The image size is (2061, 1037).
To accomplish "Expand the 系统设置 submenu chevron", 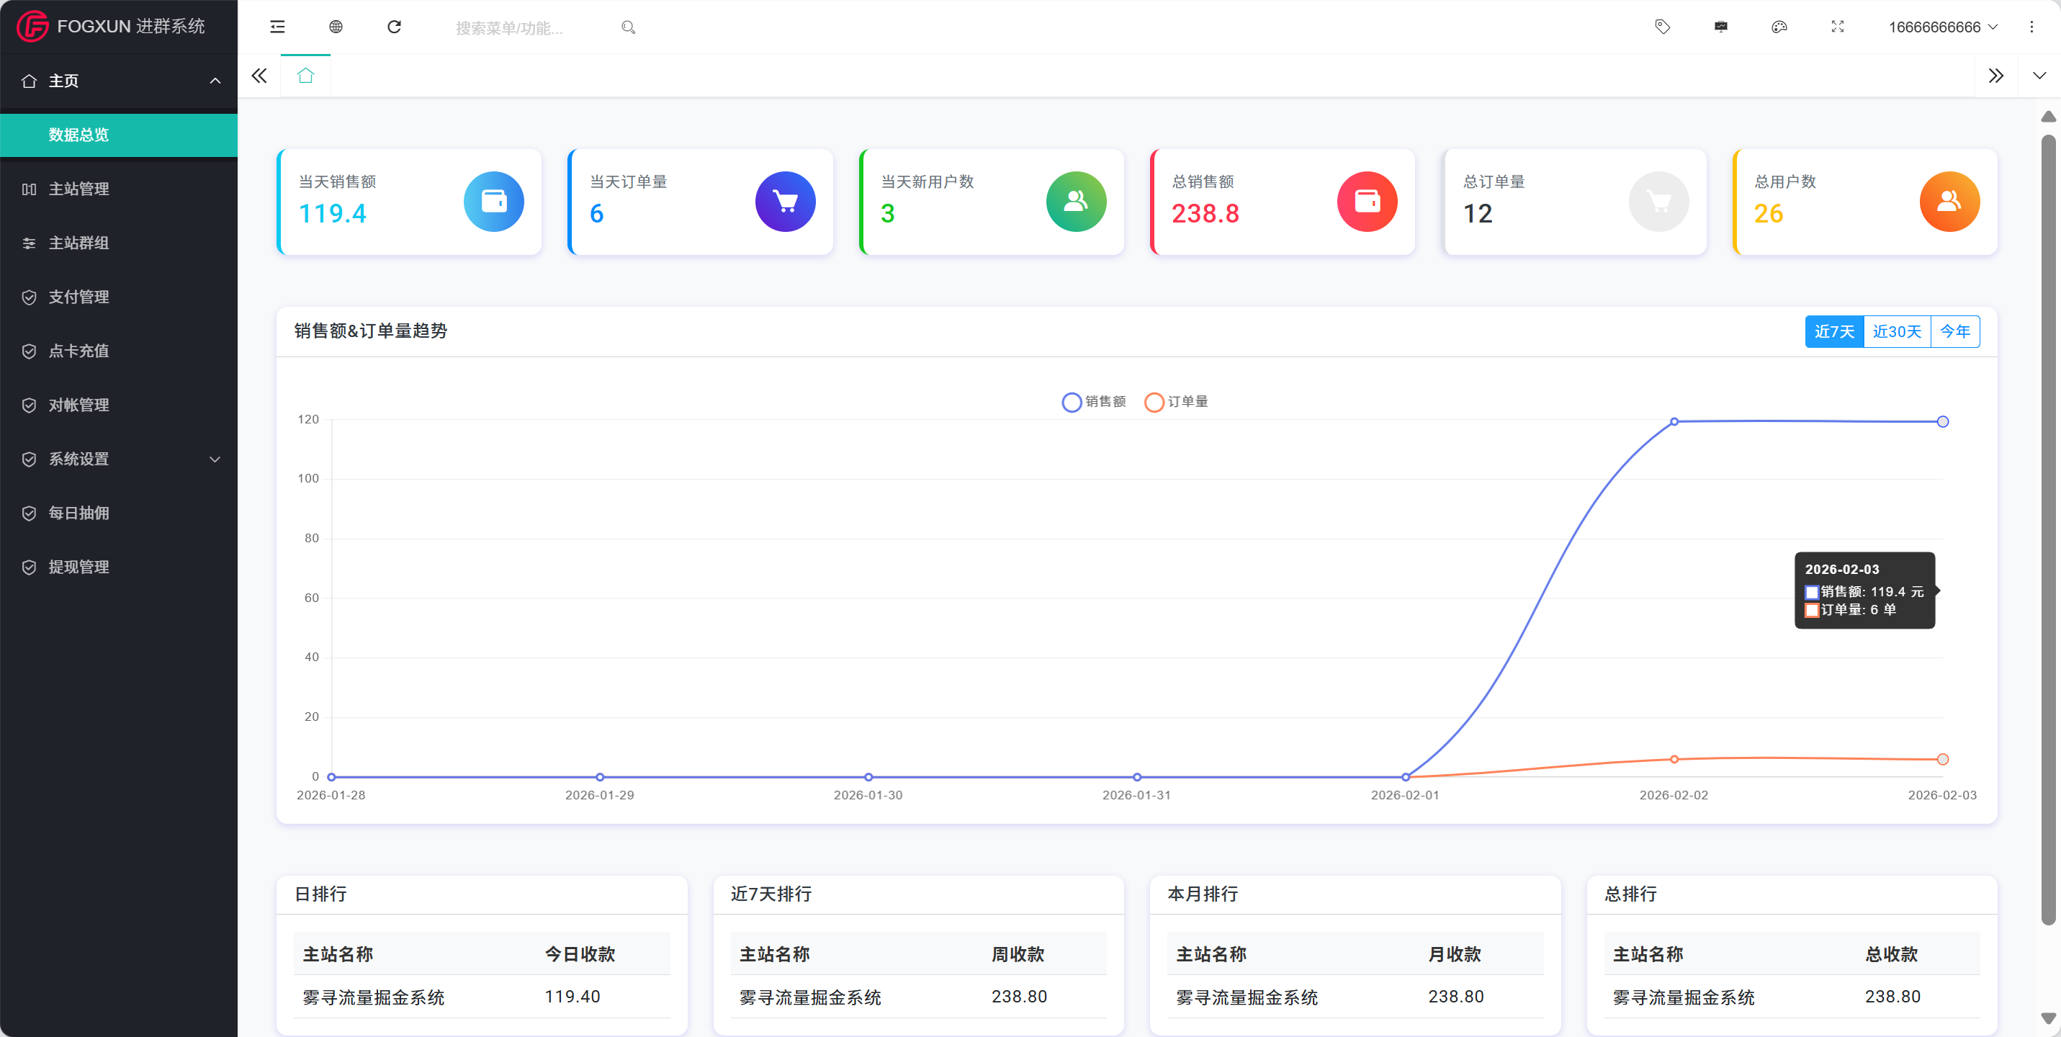I will (215, 459).
